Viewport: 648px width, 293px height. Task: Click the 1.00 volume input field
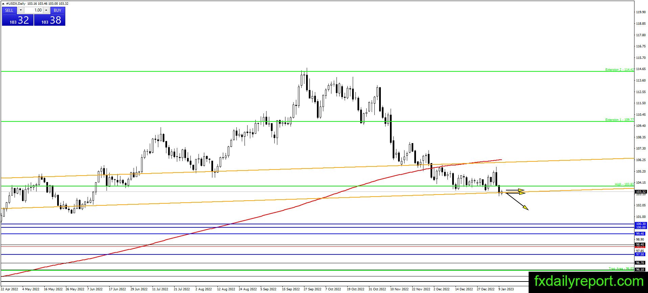33,10
